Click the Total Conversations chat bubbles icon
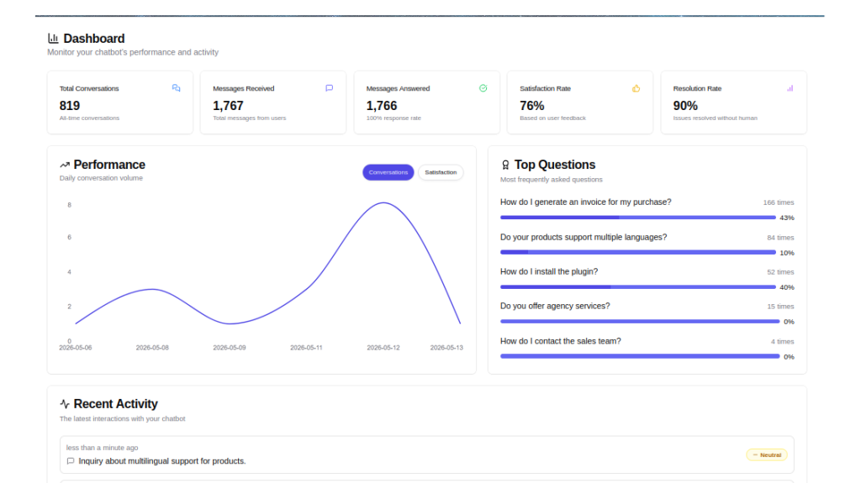The width and height of the screenshot is (861, 483). tap(177, 88)
